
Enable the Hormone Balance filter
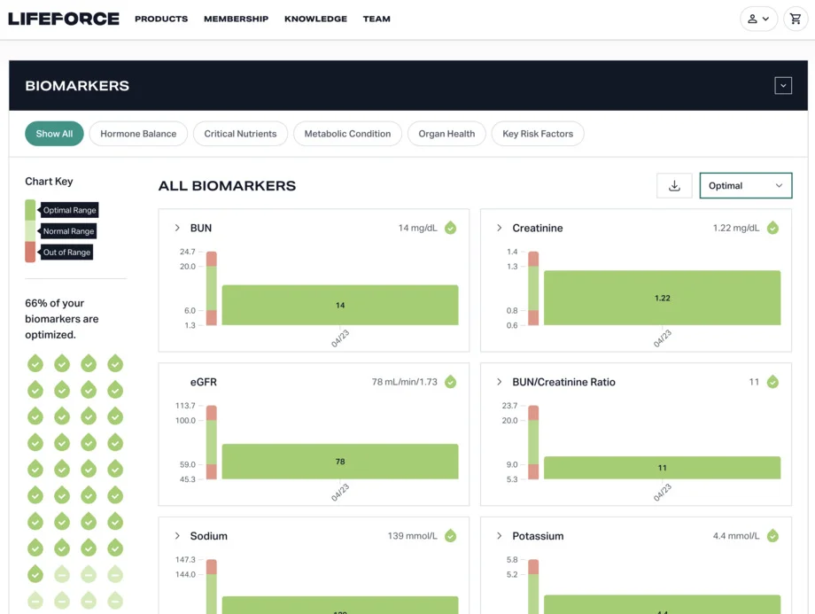137,133
